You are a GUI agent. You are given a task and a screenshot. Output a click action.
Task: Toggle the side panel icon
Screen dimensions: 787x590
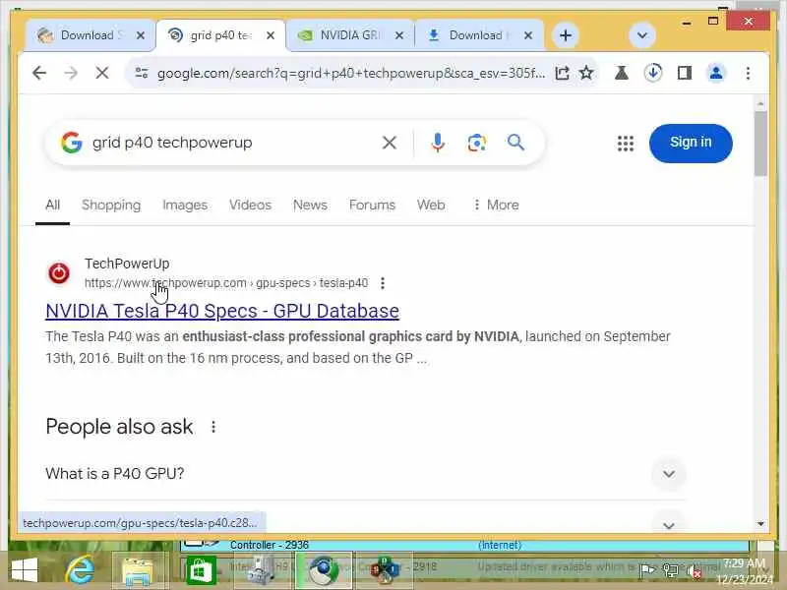[x=685, y=73]
